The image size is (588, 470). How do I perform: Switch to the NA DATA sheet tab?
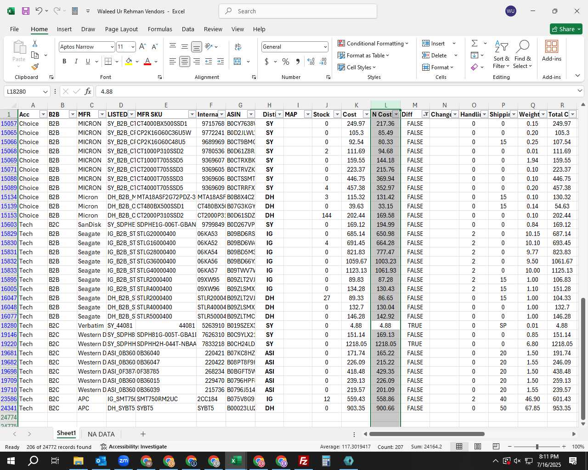click(x=101, y=434)
